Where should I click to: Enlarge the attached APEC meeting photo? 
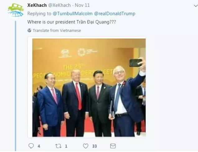pos(89,88)
